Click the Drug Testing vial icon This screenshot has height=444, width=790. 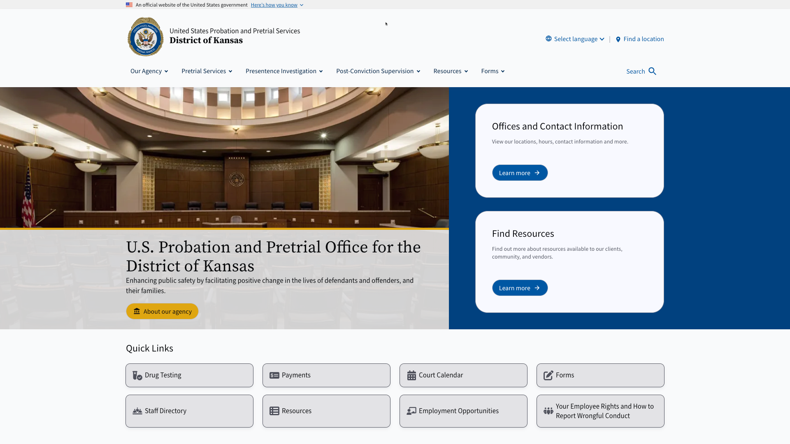pyautogui.click(x=137, y=375)
